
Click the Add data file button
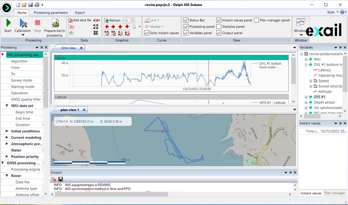pyautogui.click(x=79, y=20)
